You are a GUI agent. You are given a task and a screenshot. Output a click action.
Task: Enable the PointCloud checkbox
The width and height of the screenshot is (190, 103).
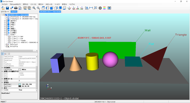pos(7,17)
